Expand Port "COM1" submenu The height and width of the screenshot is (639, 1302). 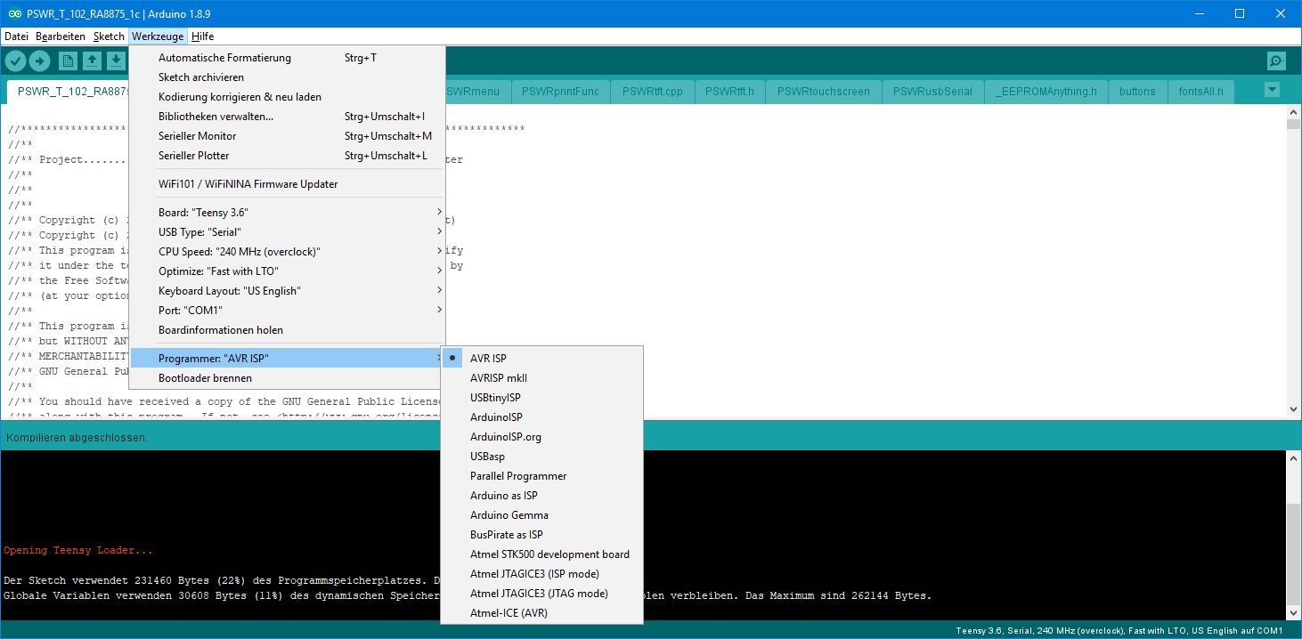[x=287, y=311]
